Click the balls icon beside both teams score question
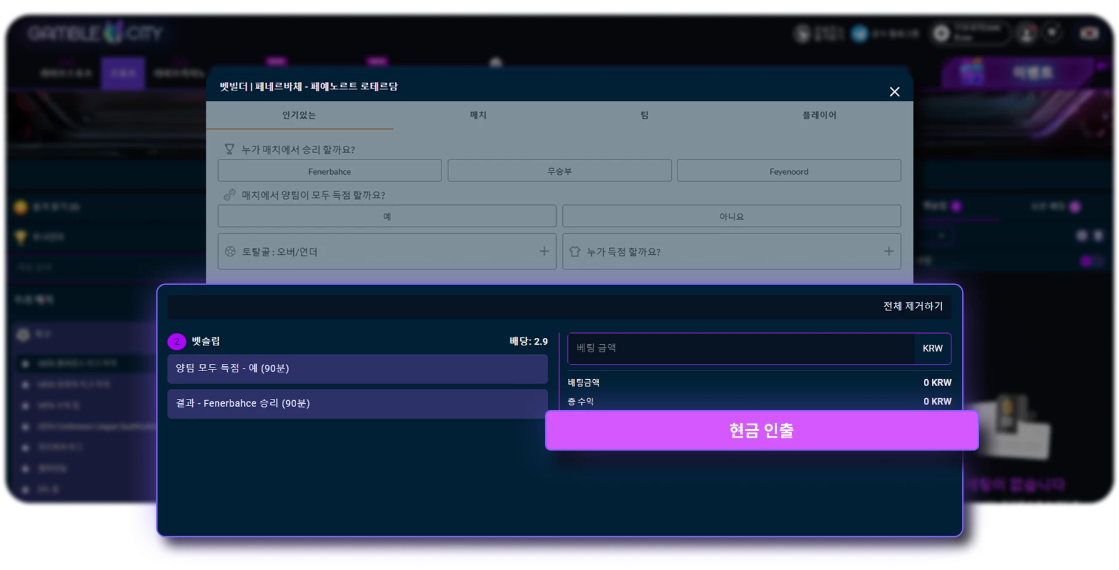 coord(229,195)
